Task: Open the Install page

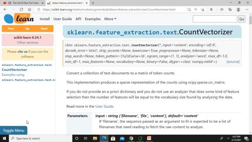Action: click(44, 19)
